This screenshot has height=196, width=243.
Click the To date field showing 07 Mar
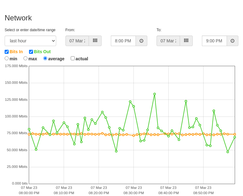tap(168, 41)
